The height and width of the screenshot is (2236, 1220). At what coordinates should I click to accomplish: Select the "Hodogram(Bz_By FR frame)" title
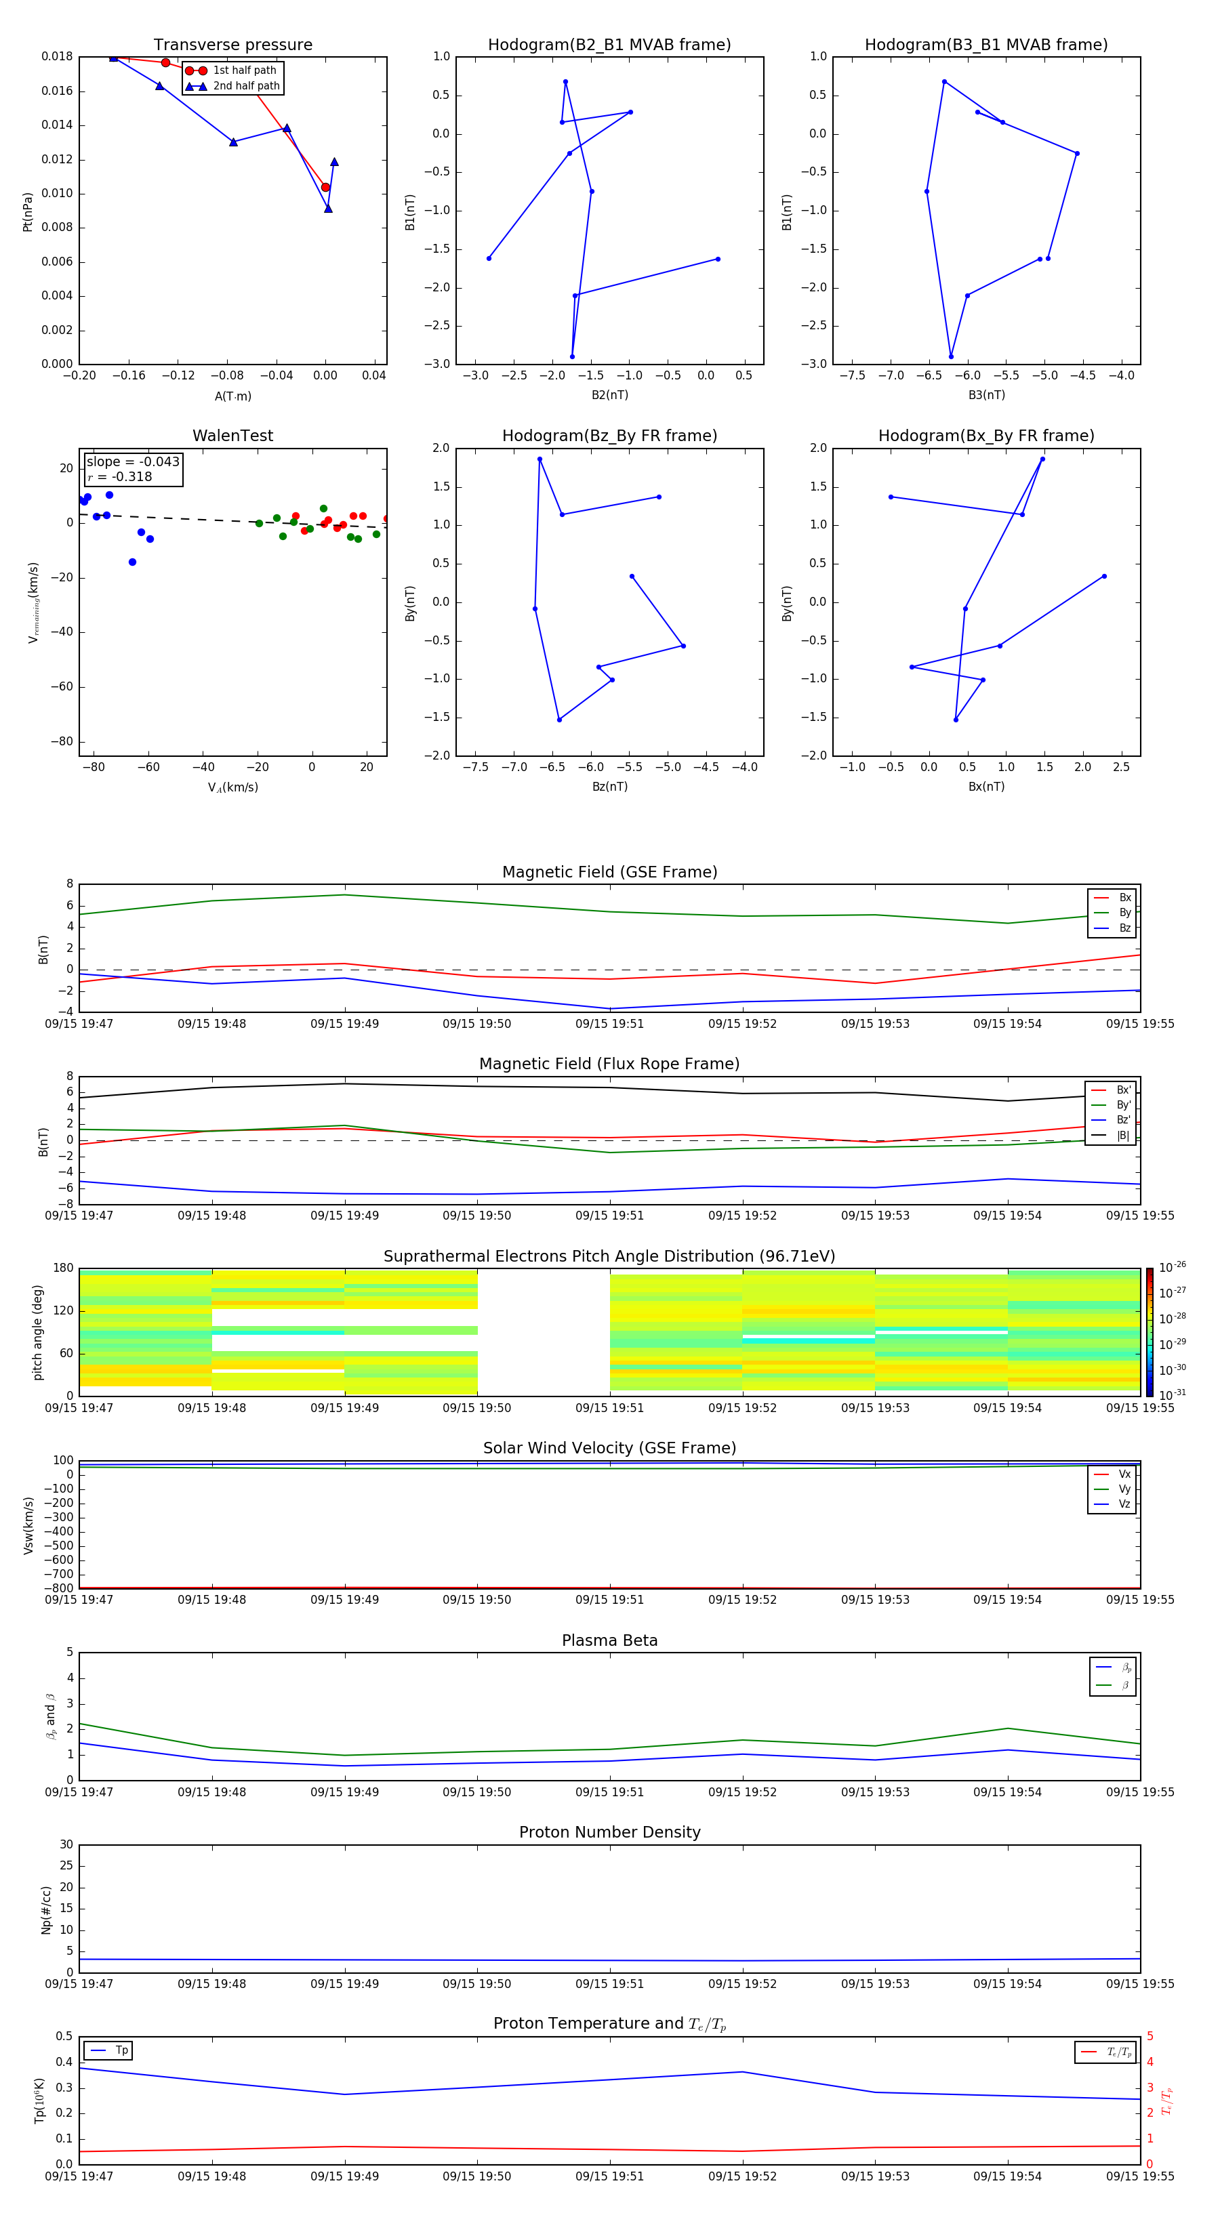pos(609,436)
